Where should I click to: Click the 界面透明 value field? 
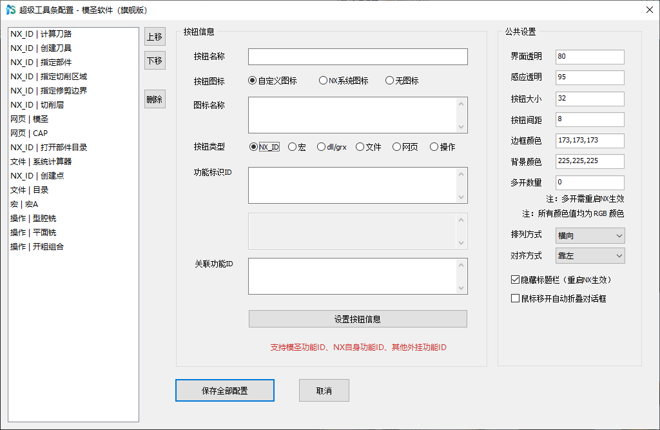590,57
